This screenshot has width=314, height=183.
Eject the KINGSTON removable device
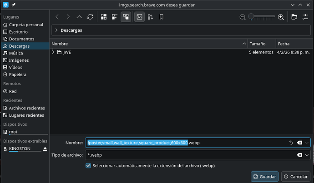point(45,149)
